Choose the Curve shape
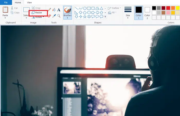This screenshot has width=180, height=116. tap(80, 8)
